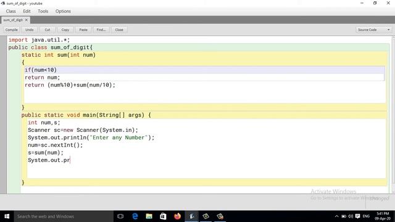Click the volume speaker icon
Viewport: 395px width, 222px height.
pyautogui.click(x=351, y=216)
